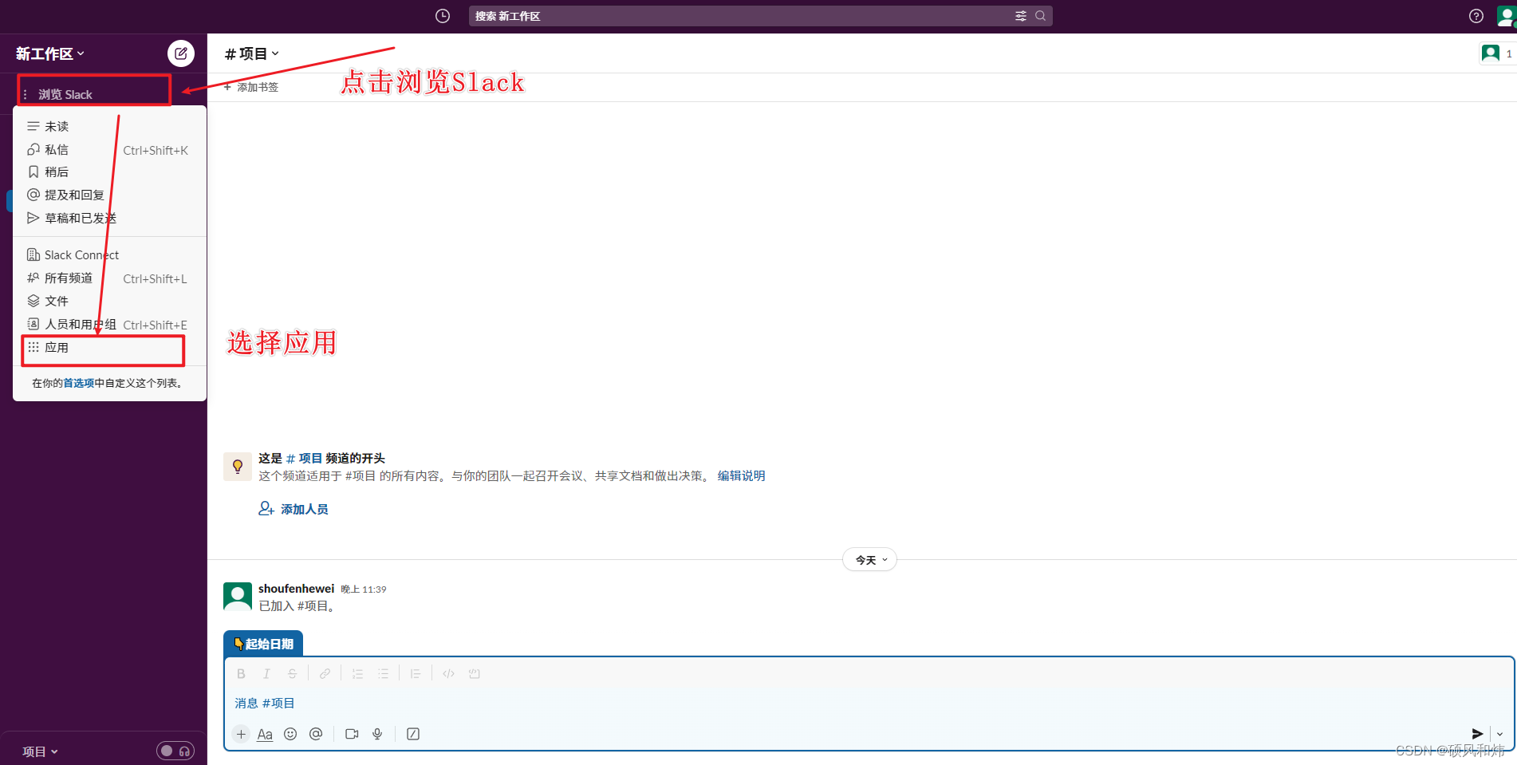Image resolution: width=1517 pixels, height=765 pixels.
Task: Insert a link in the message
Action: coord(325,673)
